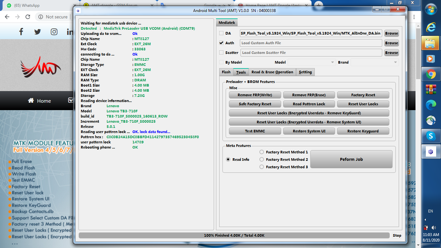The width and height of the screenshot is (441, 248).
Task: Enable the Scatter checkbox
Action: point(221,52)
